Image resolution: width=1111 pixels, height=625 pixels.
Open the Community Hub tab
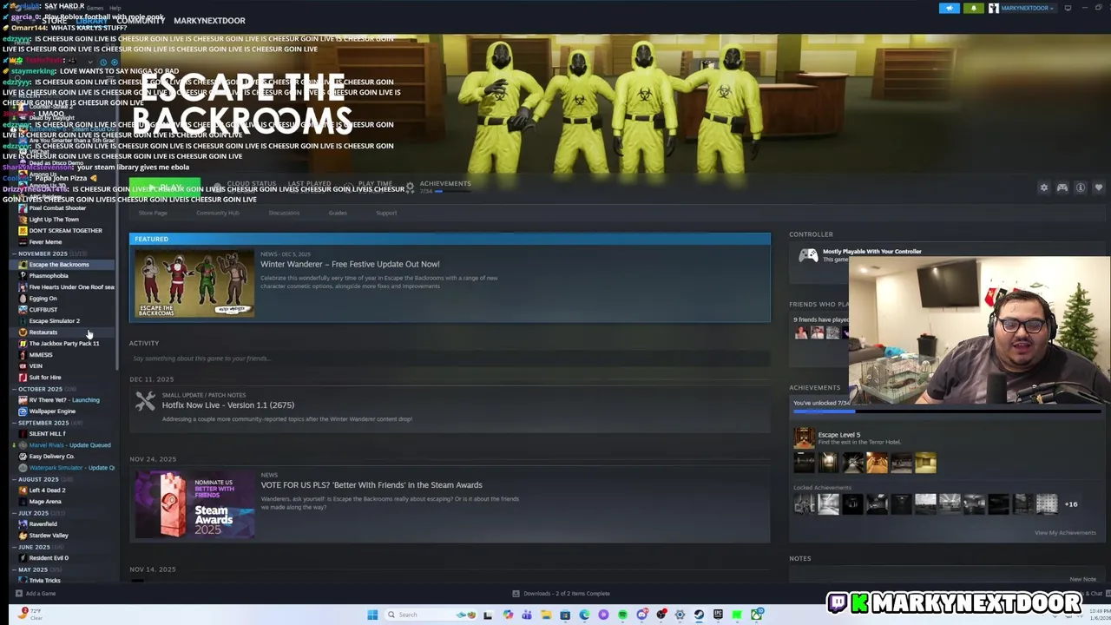coord(218,213)
